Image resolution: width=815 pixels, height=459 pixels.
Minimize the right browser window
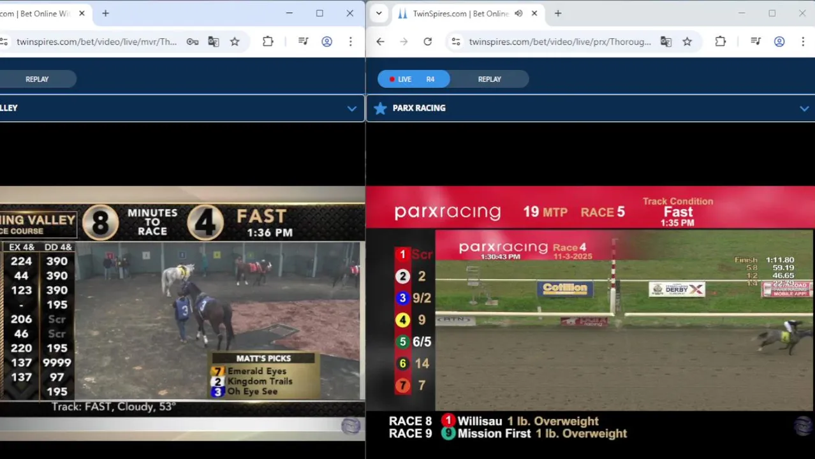[742, 13]
